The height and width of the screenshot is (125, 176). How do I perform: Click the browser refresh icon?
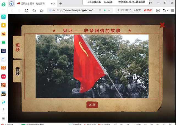(x=27, y=10)
